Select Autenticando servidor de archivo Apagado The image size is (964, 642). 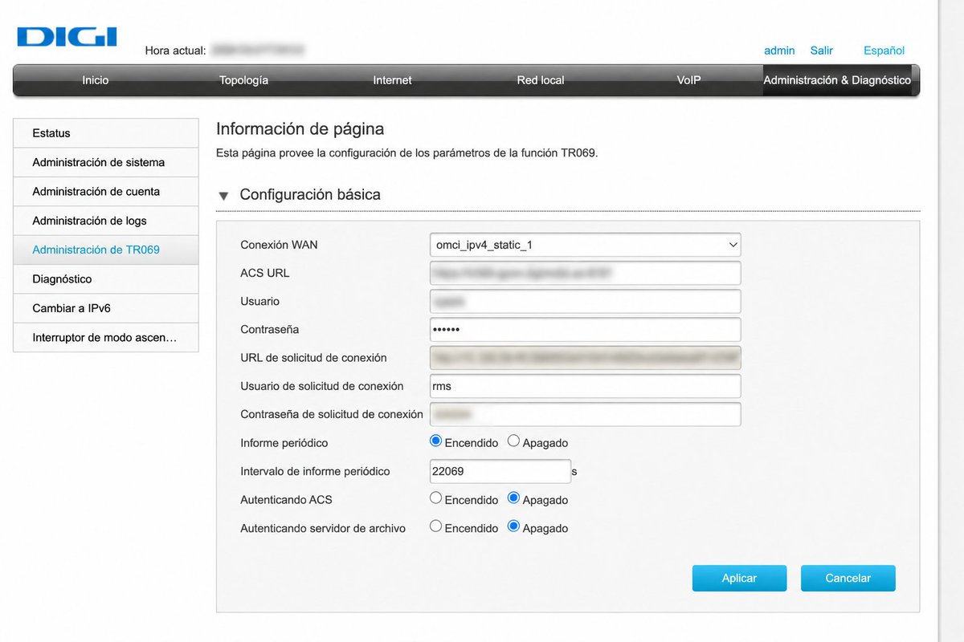514,527
